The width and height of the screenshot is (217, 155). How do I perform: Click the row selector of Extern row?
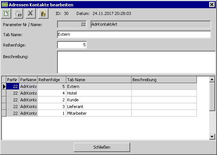4,86
